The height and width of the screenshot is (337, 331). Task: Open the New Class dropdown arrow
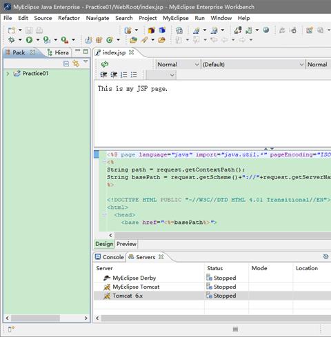click(x=118, y=40)
